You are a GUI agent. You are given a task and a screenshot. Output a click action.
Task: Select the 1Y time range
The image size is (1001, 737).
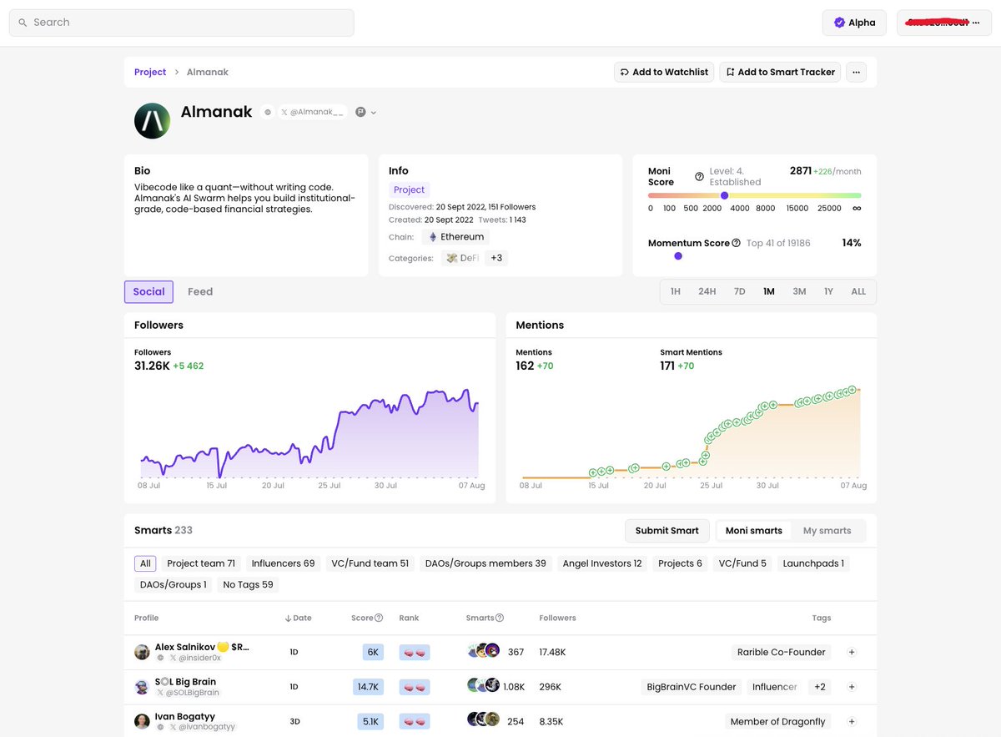(828, 291)
